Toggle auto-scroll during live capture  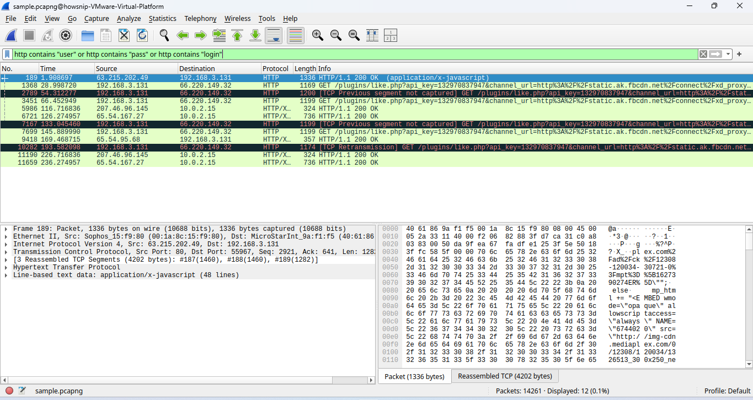coord(274,35)
